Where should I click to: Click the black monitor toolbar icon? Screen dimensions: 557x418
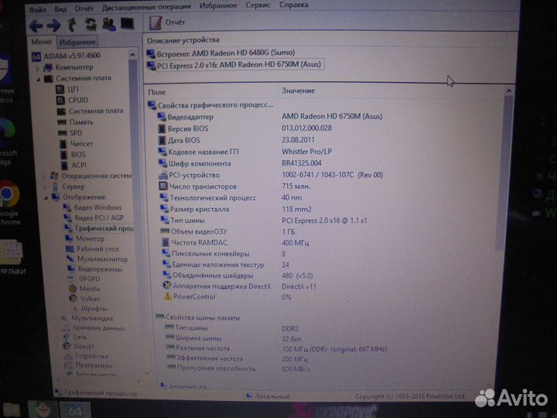[x=127, y=24]
